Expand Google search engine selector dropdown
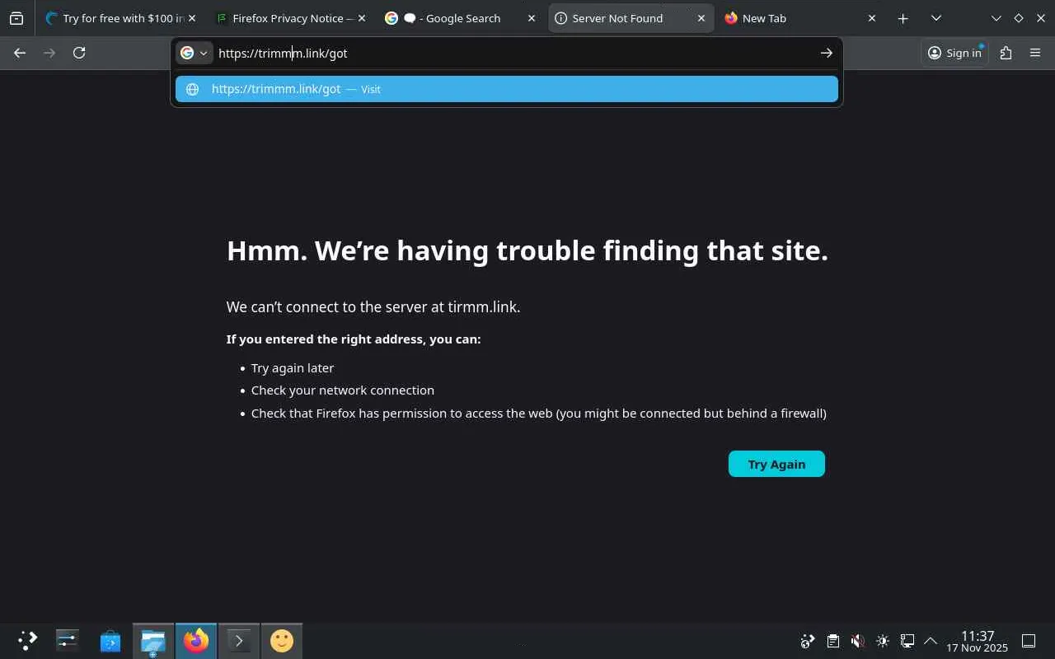 tap(195, 53)
